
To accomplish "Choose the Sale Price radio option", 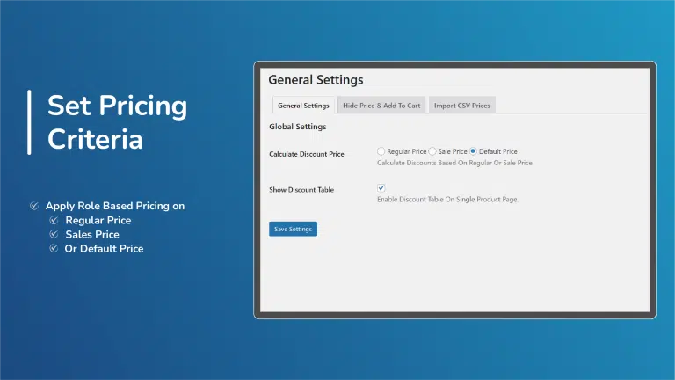I will 432,151.
